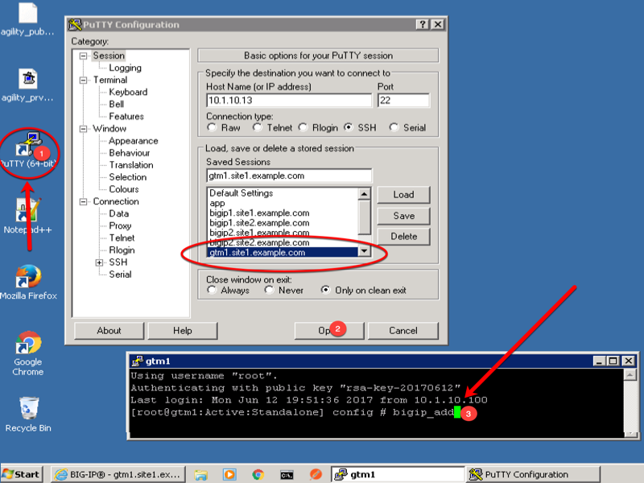This screenshot has width=644, height=483.
Task: Select the Proxy category
Action: (120, 226)
